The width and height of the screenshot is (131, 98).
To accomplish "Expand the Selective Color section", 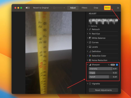I will click(x=88, y=56).
